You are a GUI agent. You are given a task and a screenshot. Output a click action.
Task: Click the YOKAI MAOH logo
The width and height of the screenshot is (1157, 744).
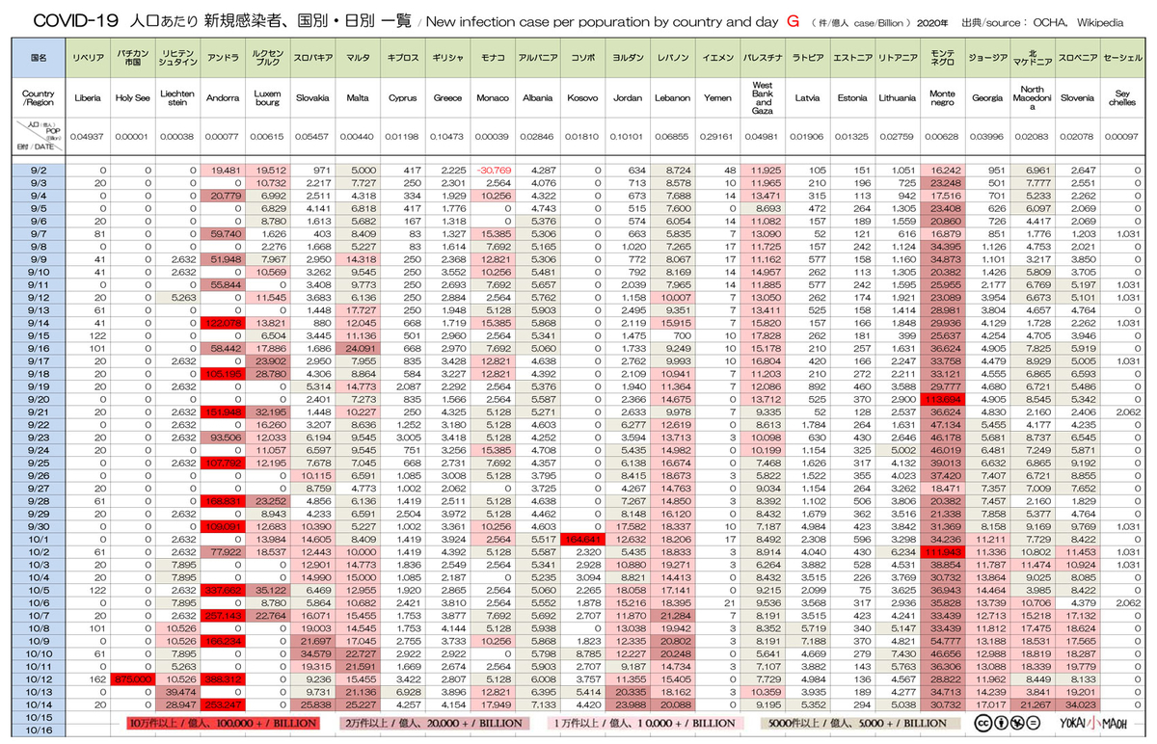(x=1095, y=723)
